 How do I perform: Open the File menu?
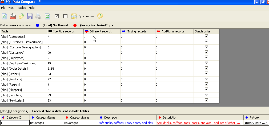point(3,8)
